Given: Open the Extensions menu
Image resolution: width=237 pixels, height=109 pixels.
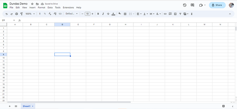Looking at the screenshot, I should point(68,7).
